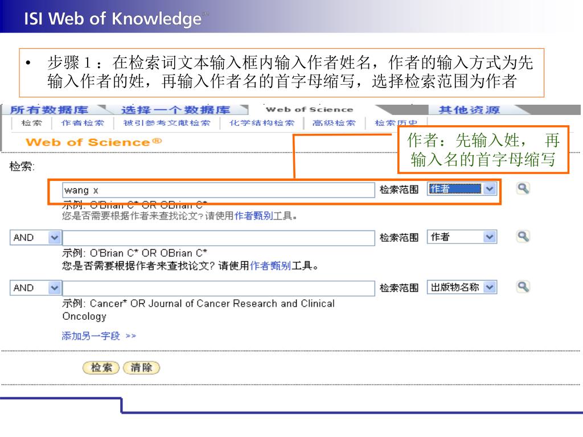Click the 清除 clear button
583x437 pixels.
(141, 368)
